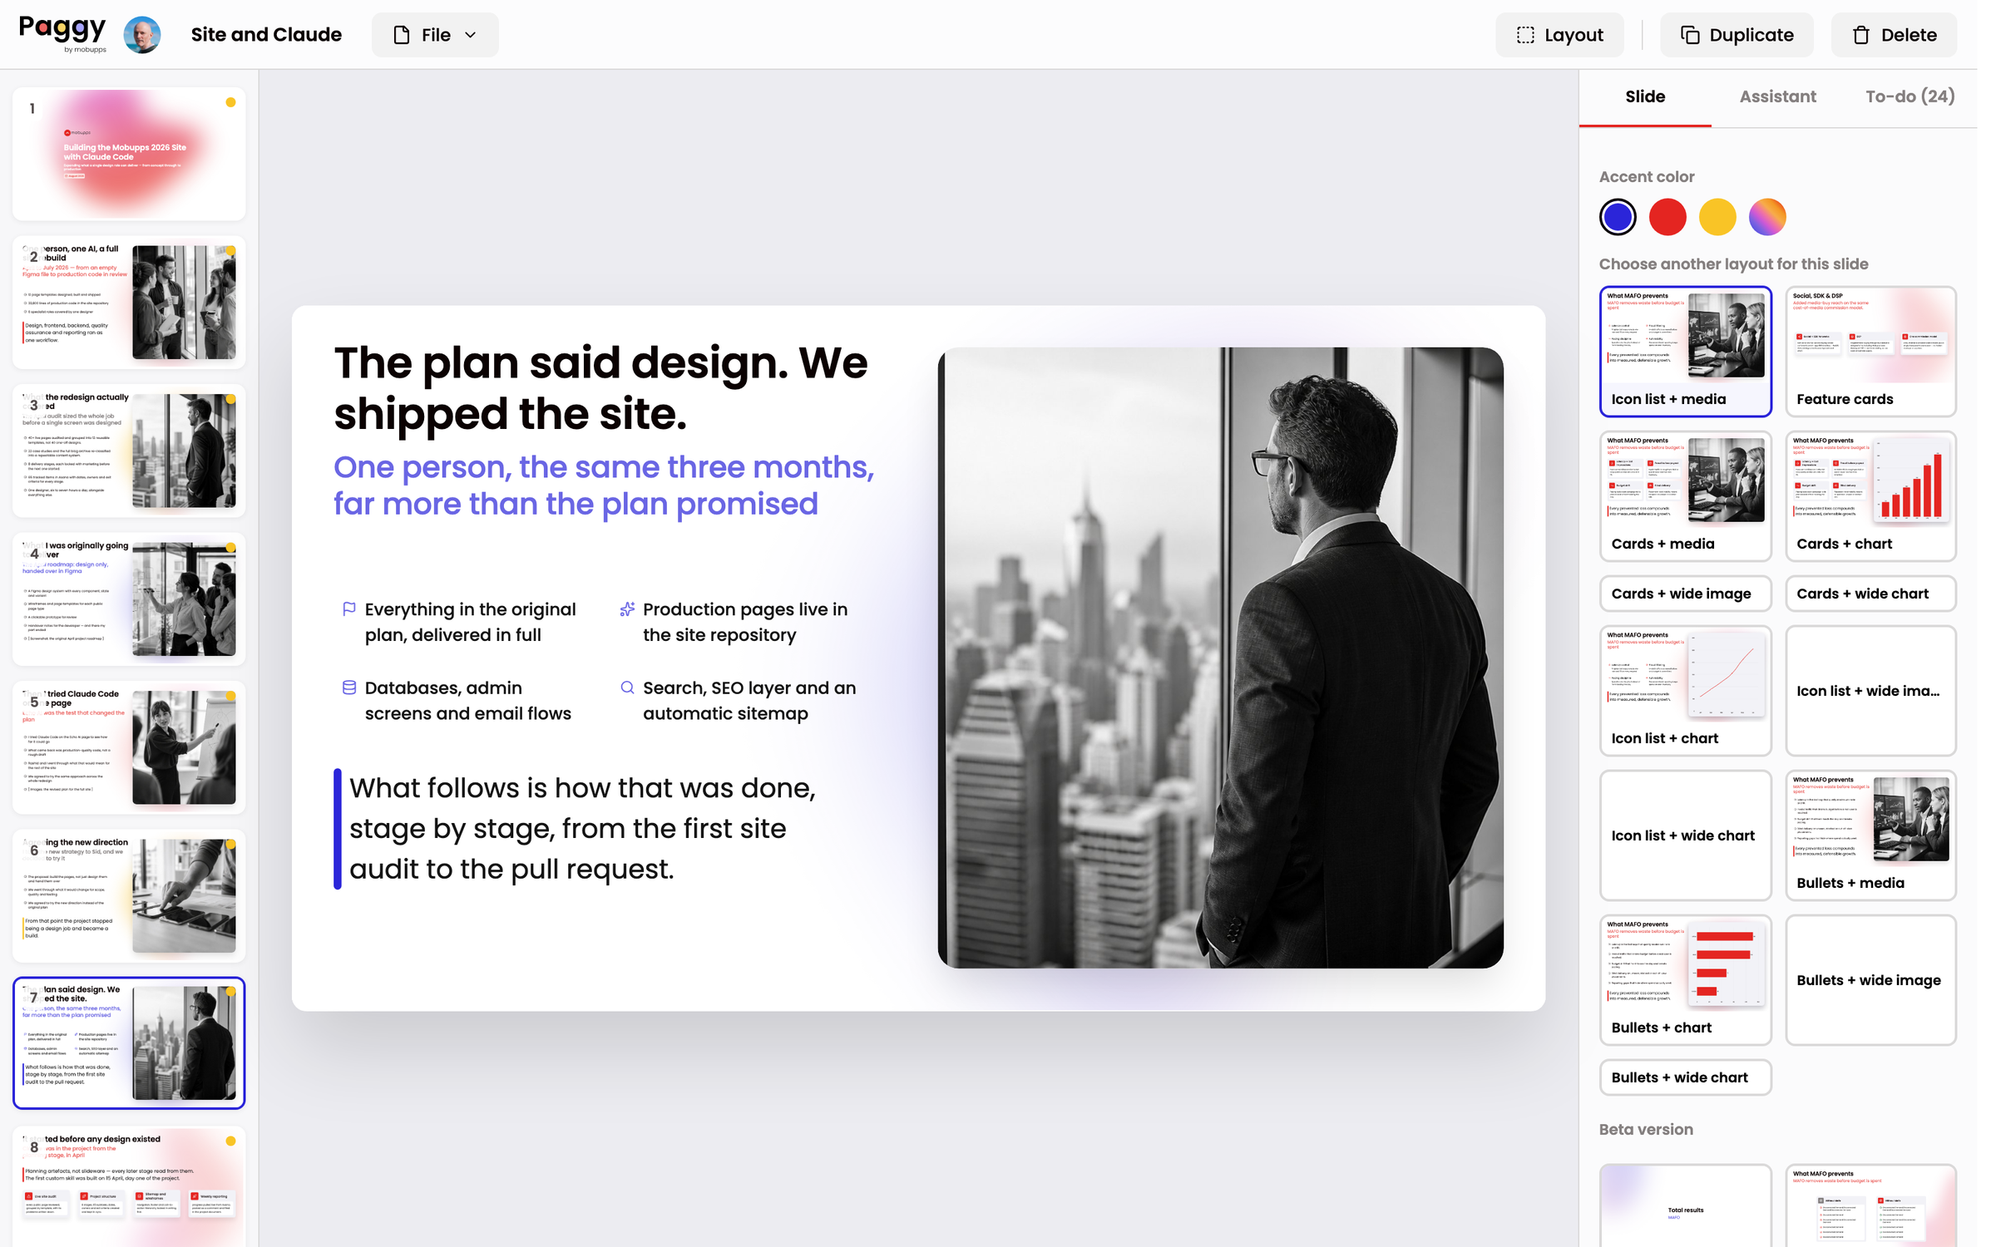Select the active slide 7 thumbnail

129,1043
